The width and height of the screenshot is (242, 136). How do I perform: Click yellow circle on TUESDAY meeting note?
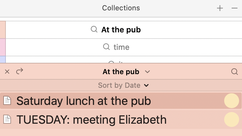coord(232,119)
